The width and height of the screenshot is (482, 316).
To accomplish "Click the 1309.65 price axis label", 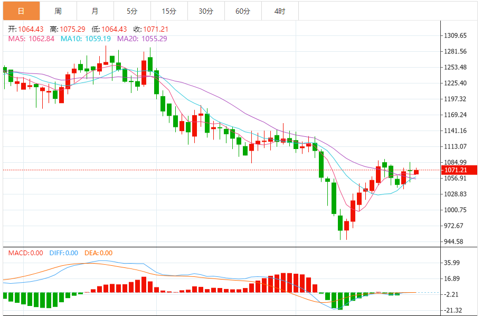I will point(455,36).
